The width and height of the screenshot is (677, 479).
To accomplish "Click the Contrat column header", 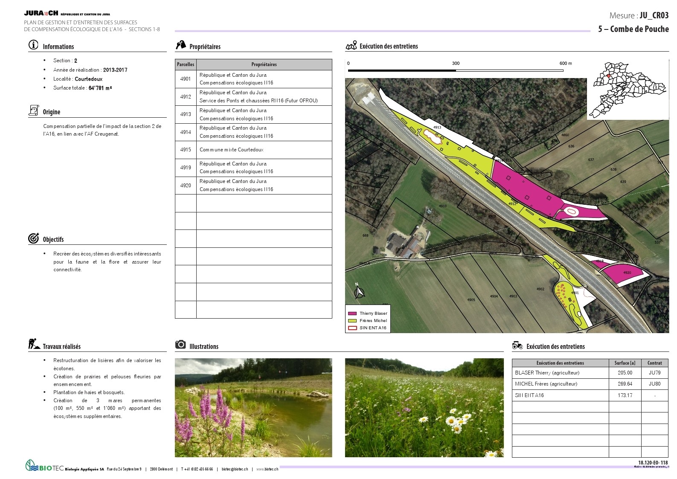I will pos(654,363).
